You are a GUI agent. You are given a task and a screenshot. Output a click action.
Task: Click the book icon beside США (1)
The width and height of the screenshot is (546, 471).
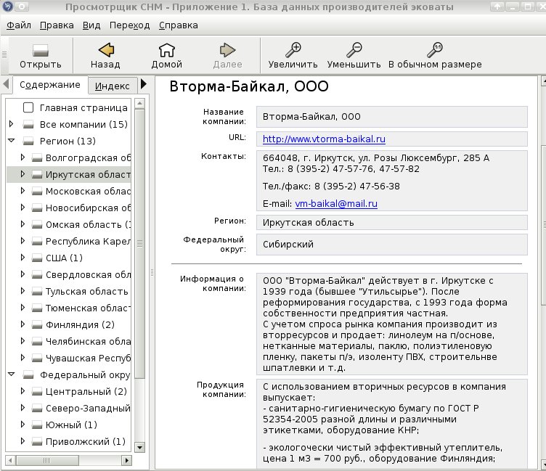tap(37, 258)
